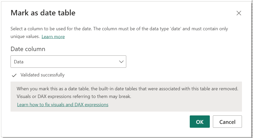
Task: Open the Learn more link
Action: pyautogui.click(x=53, y=37)
